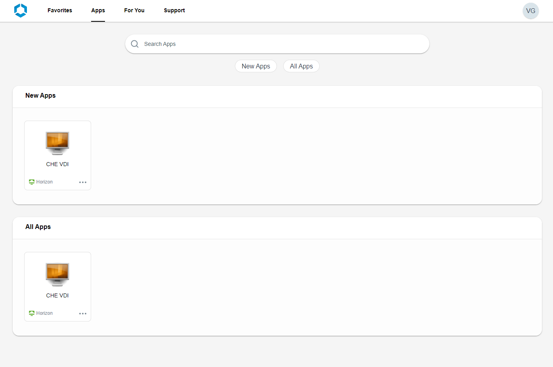Viewport: 553px width, 367px height.
Task: Select the Apps tab
Action: [98, 10]
